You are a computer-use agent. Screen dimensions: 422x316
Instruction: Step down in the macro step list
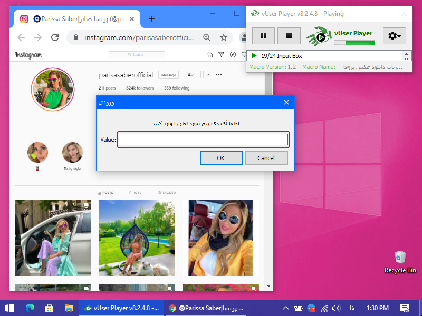tap(406, 58)
